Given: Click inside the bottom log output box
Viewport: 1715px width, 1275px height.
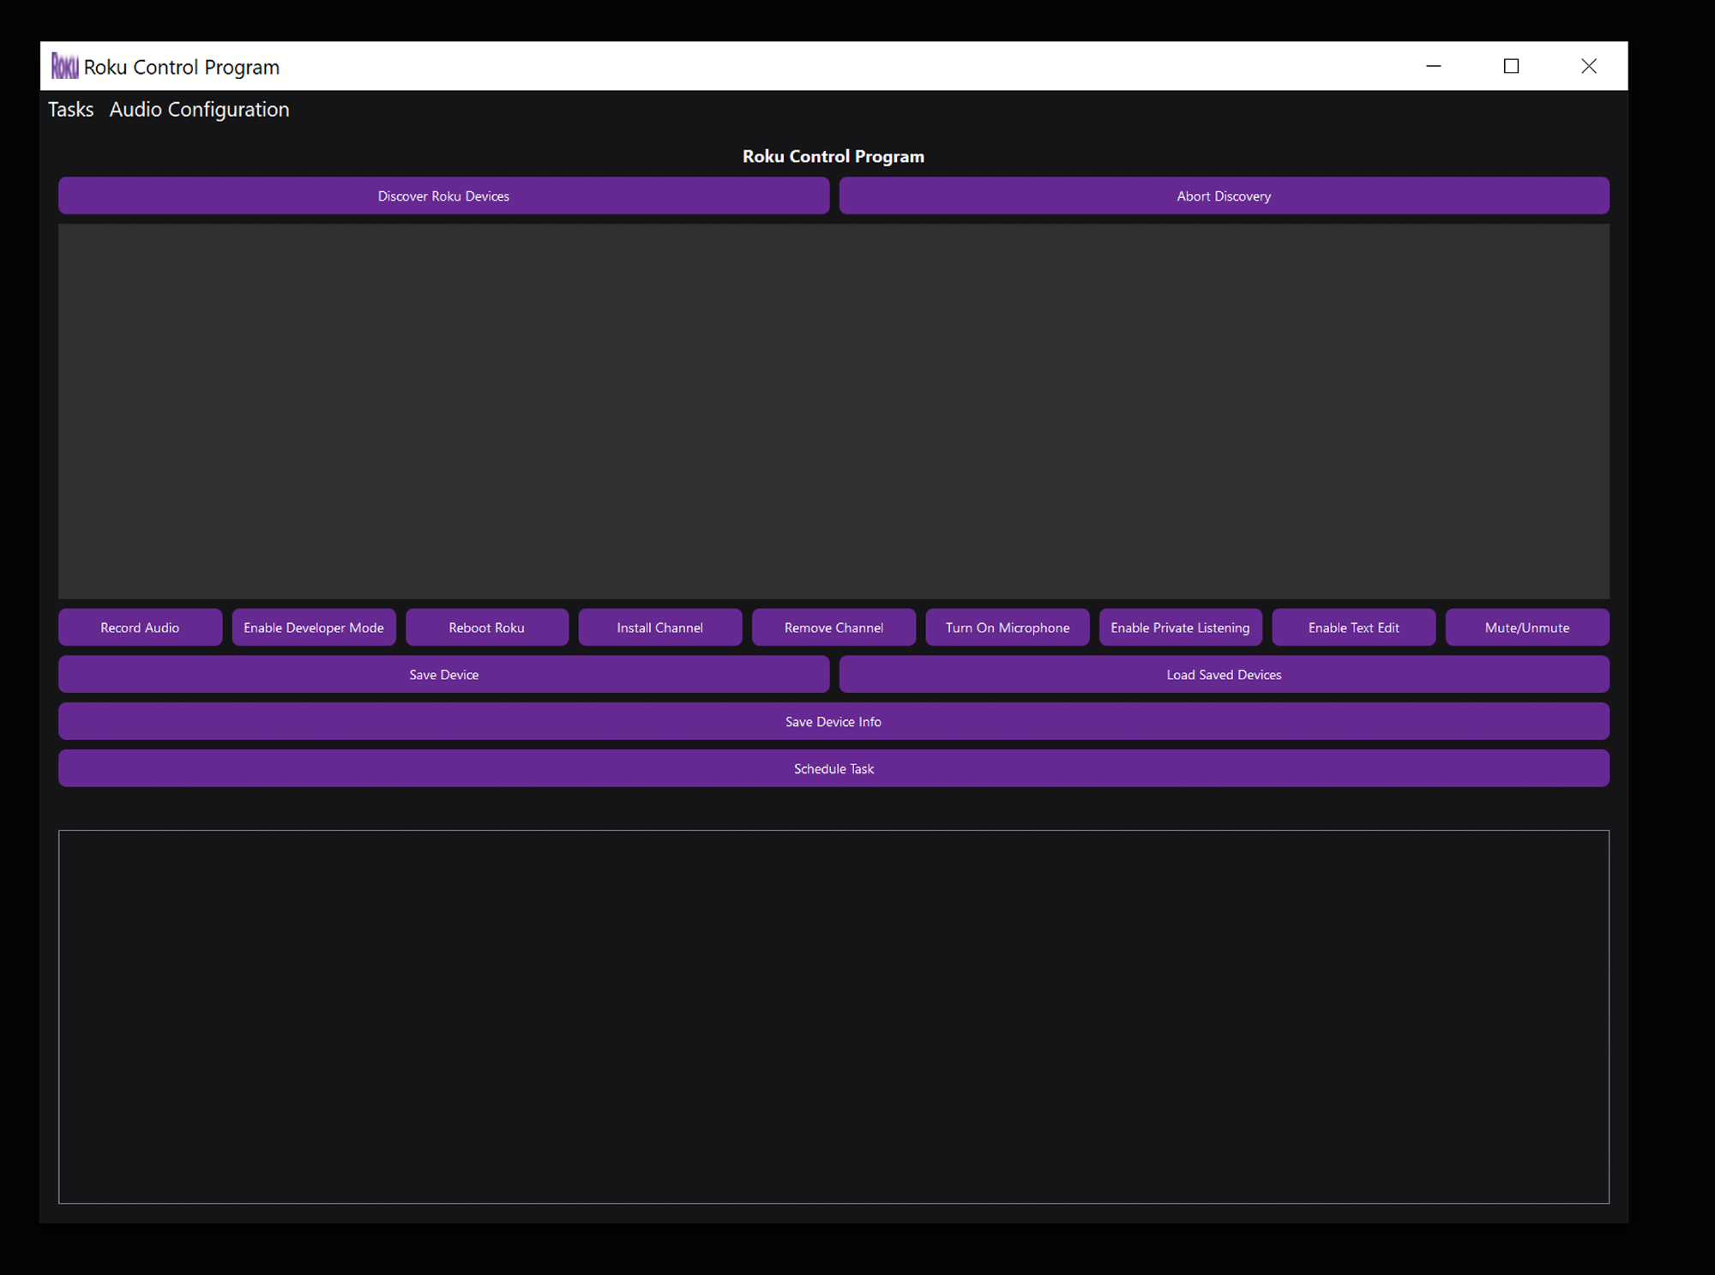Looking at the screenshot, I should 833,1017.
